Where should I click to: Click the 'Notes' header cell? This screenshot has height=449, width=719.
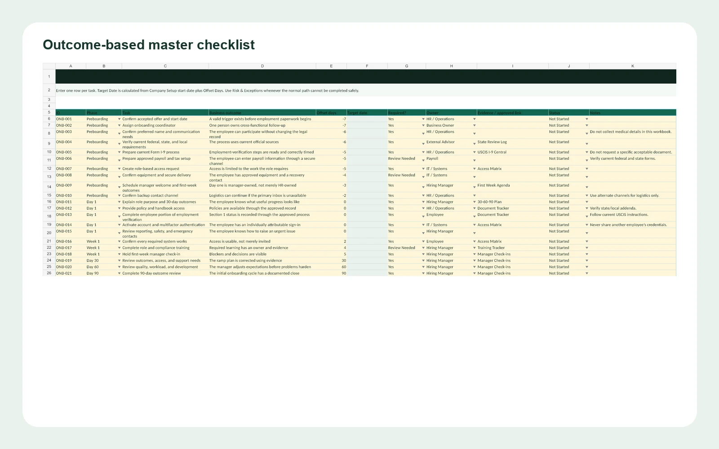pyautogui.click(x=632, y=113)
